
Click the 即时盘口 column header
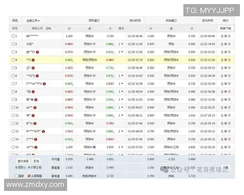pyautogui.click(x=94, y=21)
